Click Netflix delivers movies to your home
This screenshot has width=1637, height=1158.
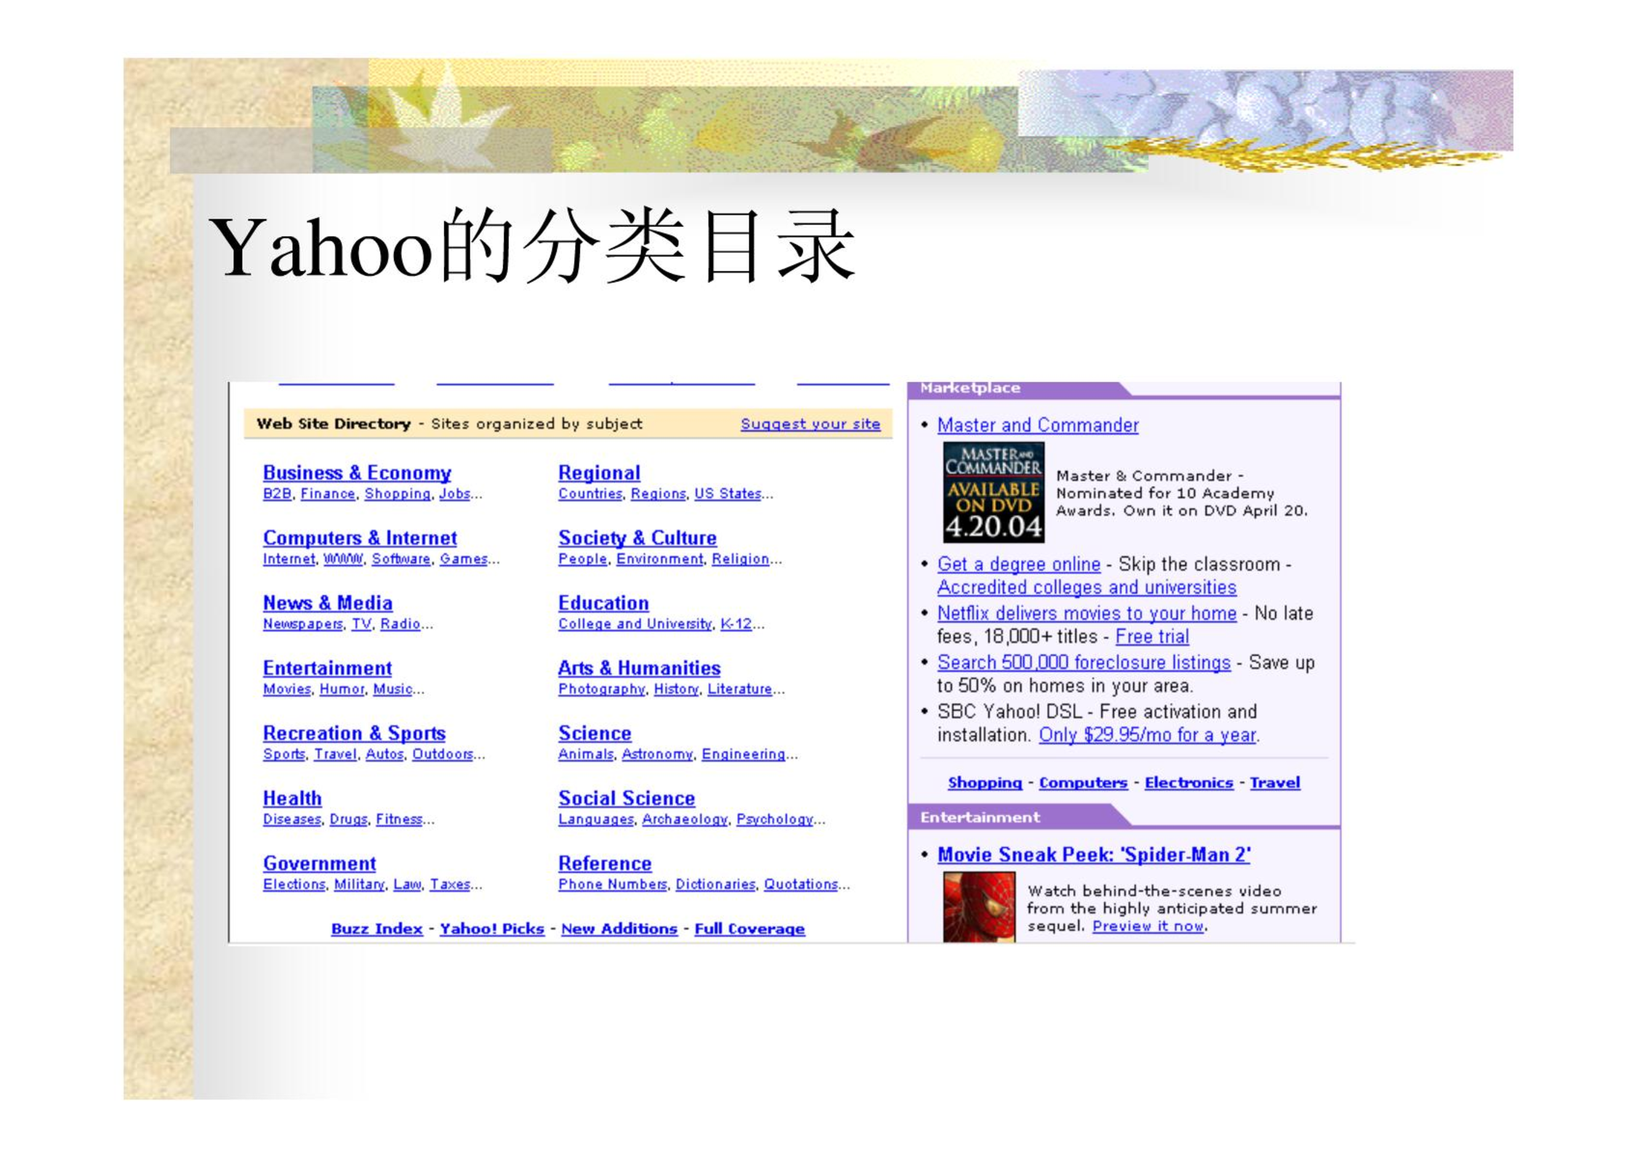point(1087,614)
